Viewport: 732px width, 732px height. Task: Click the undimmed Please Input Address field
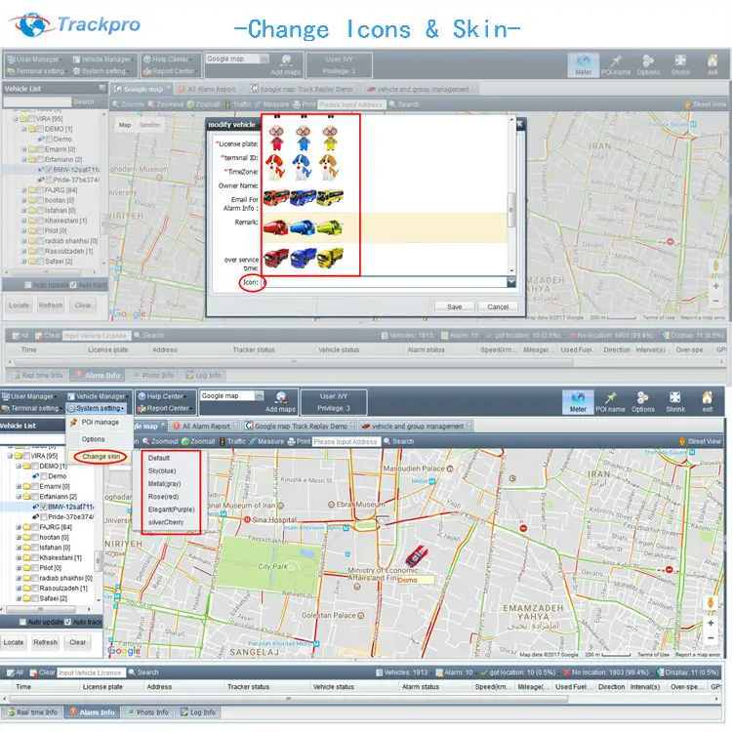[346, 441]
